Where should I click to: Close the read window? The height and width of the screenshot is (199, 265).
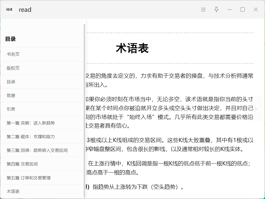click(256, 10)
